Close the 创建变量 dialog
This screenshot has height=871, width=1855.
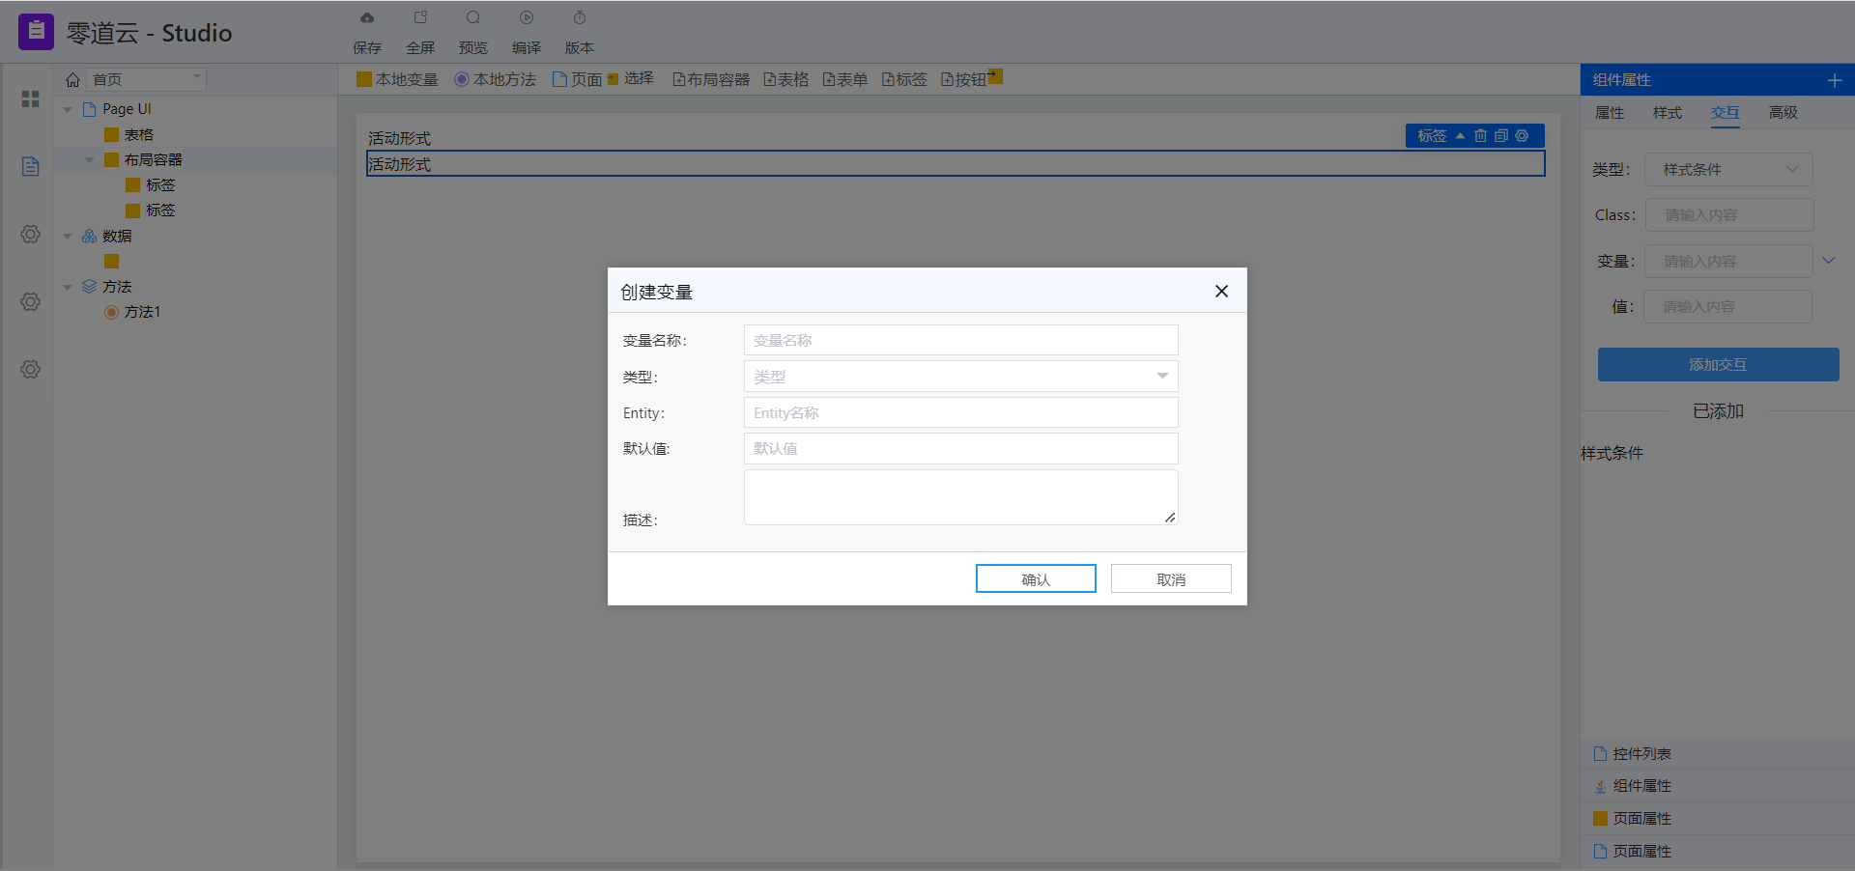pyautogui.click(x=1221, y=291)
